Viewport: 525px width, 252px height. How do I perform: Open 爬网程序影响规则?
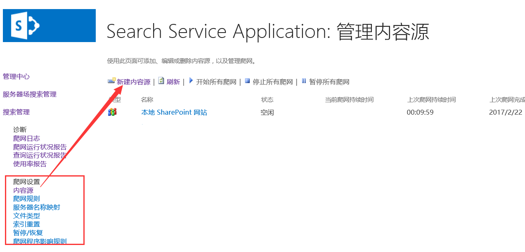pos(40,241)
